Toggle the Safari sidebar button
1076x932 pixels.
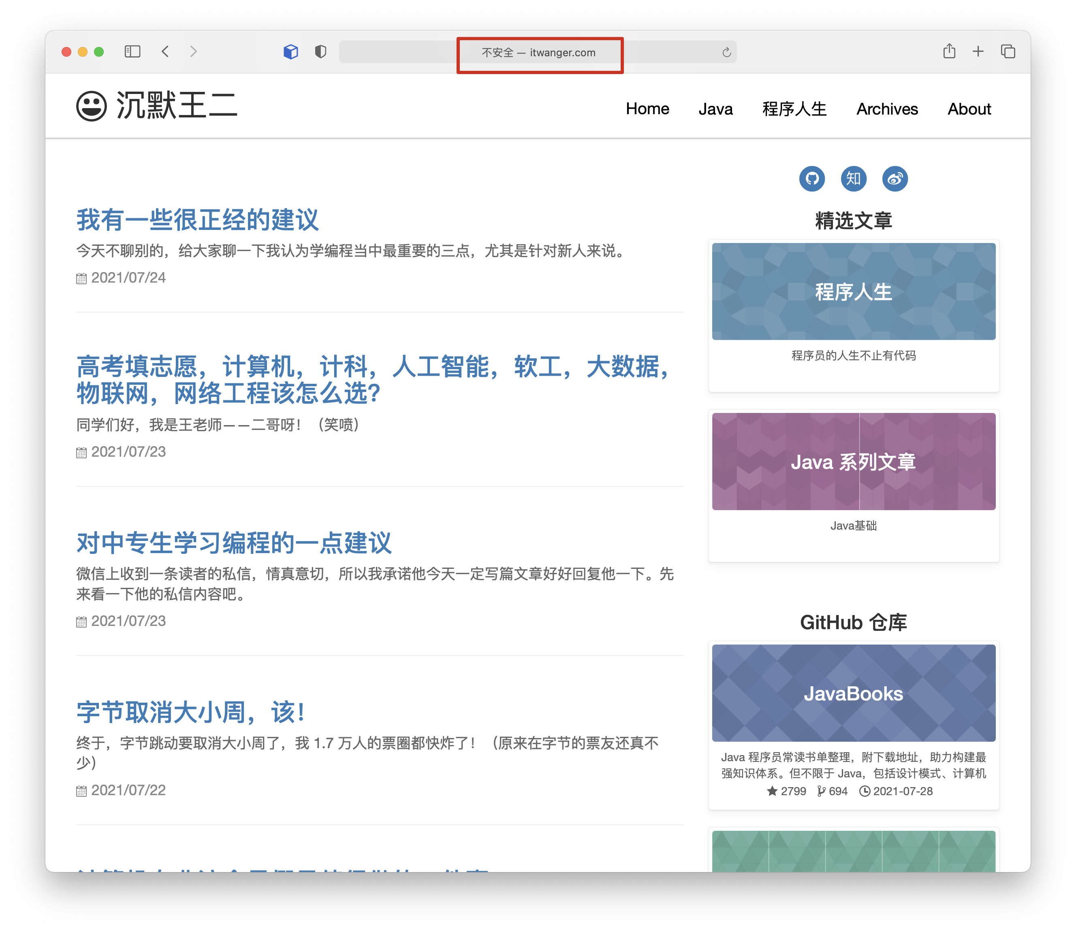click(132, 51)
